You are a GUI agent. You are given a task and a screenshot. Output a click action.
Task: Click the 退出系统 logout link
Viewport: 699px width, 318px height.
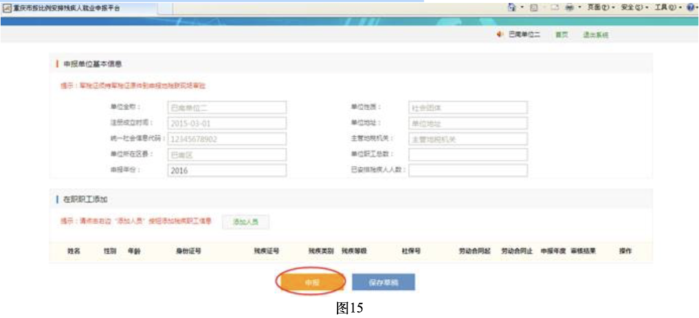click(595, 34)
